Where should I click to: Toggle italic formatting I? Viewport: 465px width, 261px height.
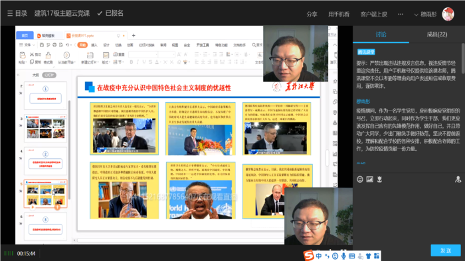click(138, 62)
